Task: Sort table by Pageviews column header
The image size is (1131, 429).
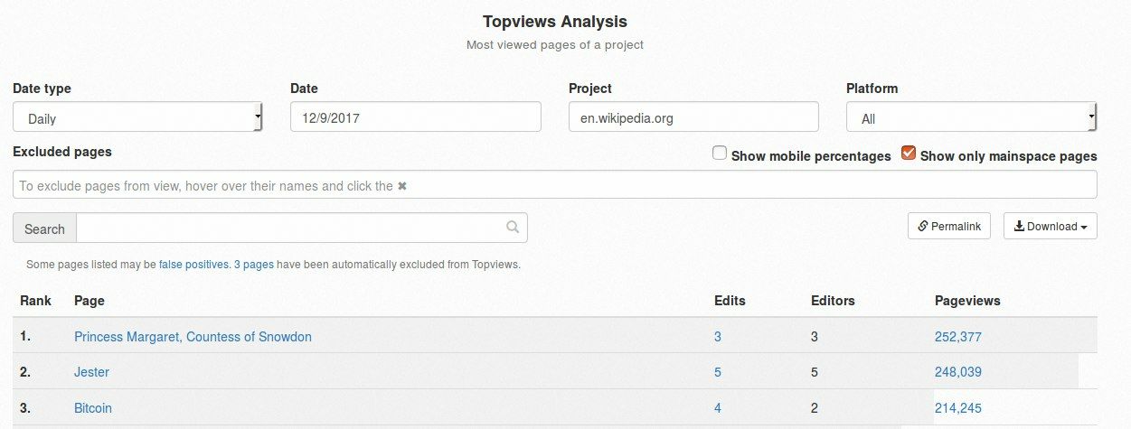Action: (967, 301)
